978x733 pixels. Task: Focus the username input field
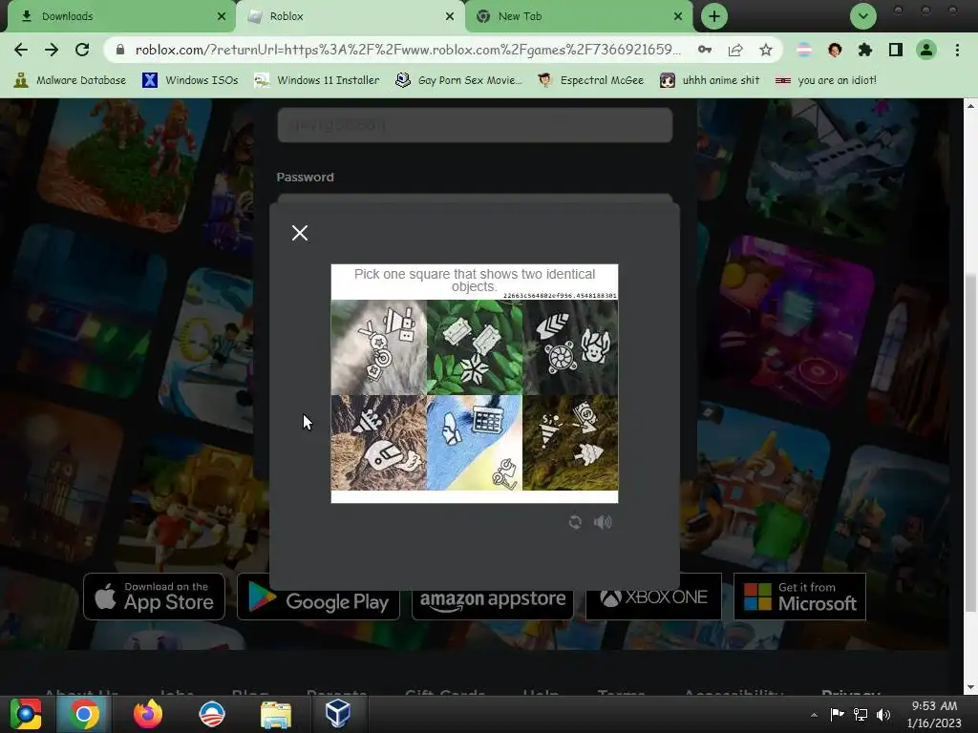coord(475,125)
